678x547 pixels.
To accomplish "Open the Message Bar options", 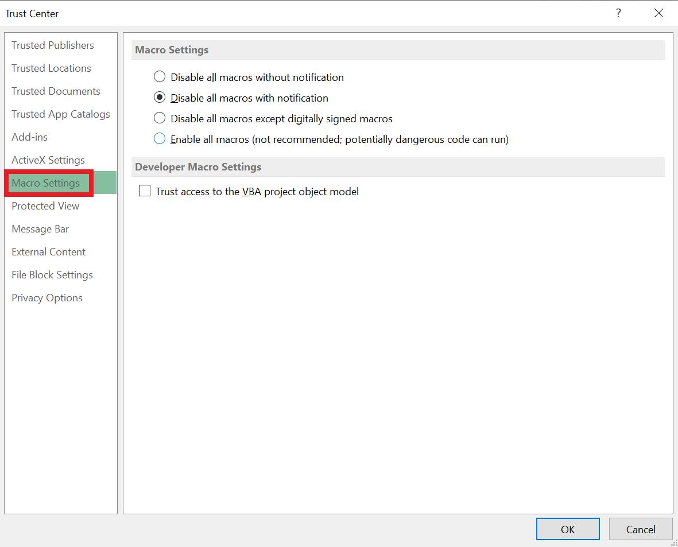I will click(40, 229).
